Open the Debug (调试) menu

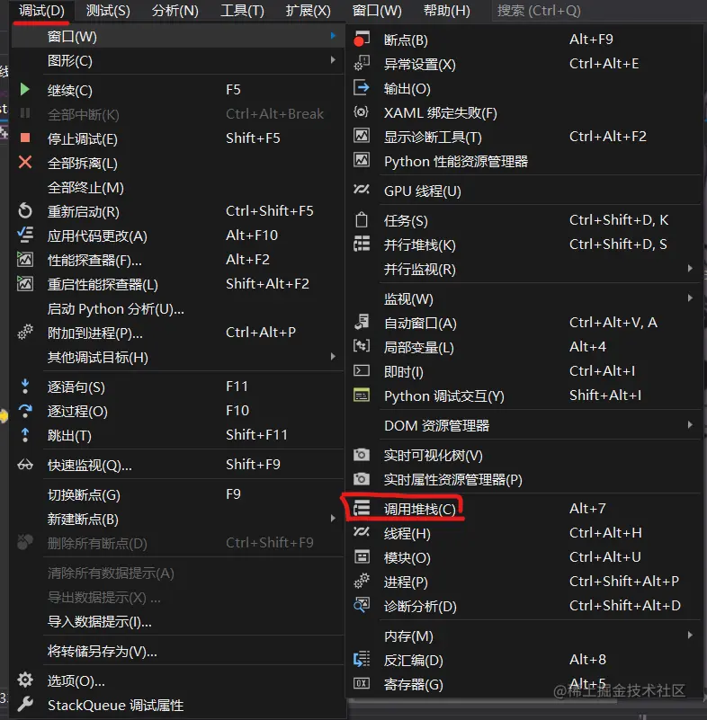(41, 11)
